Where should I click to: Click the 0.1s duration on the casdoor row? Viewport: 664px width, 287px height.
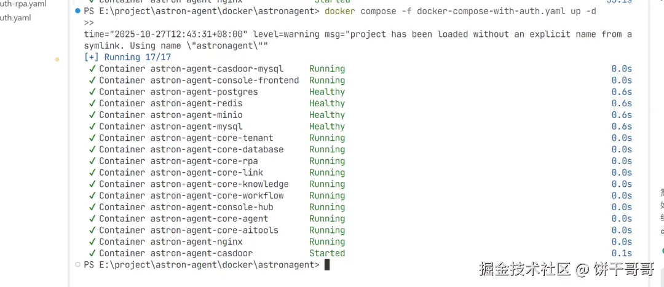(x=622, y=253)
